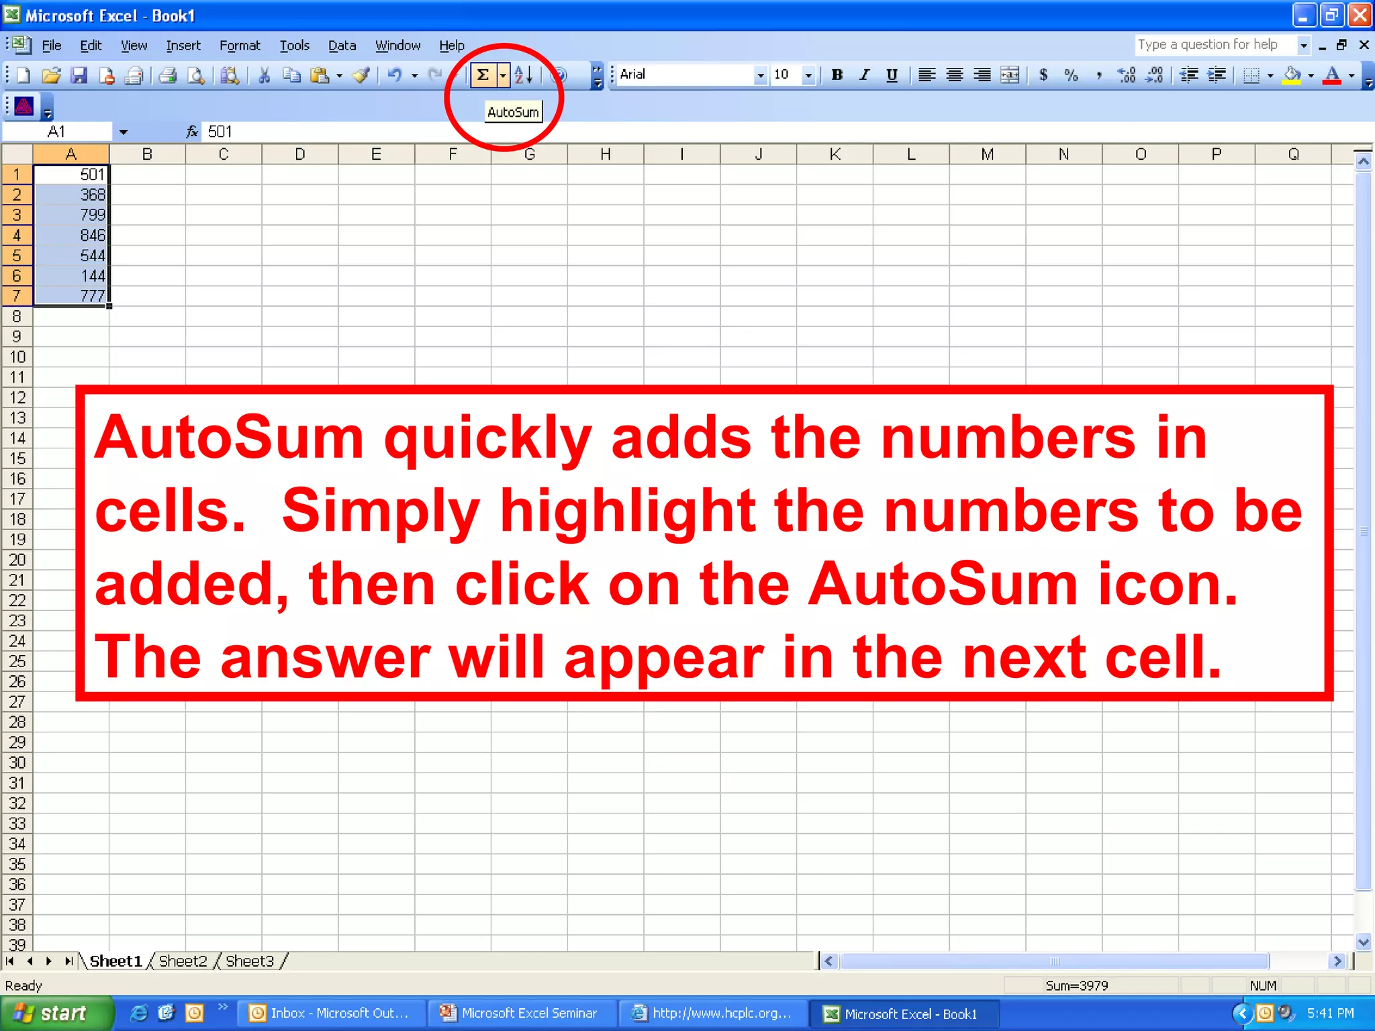Toggle Center alignment

point(954,75)
